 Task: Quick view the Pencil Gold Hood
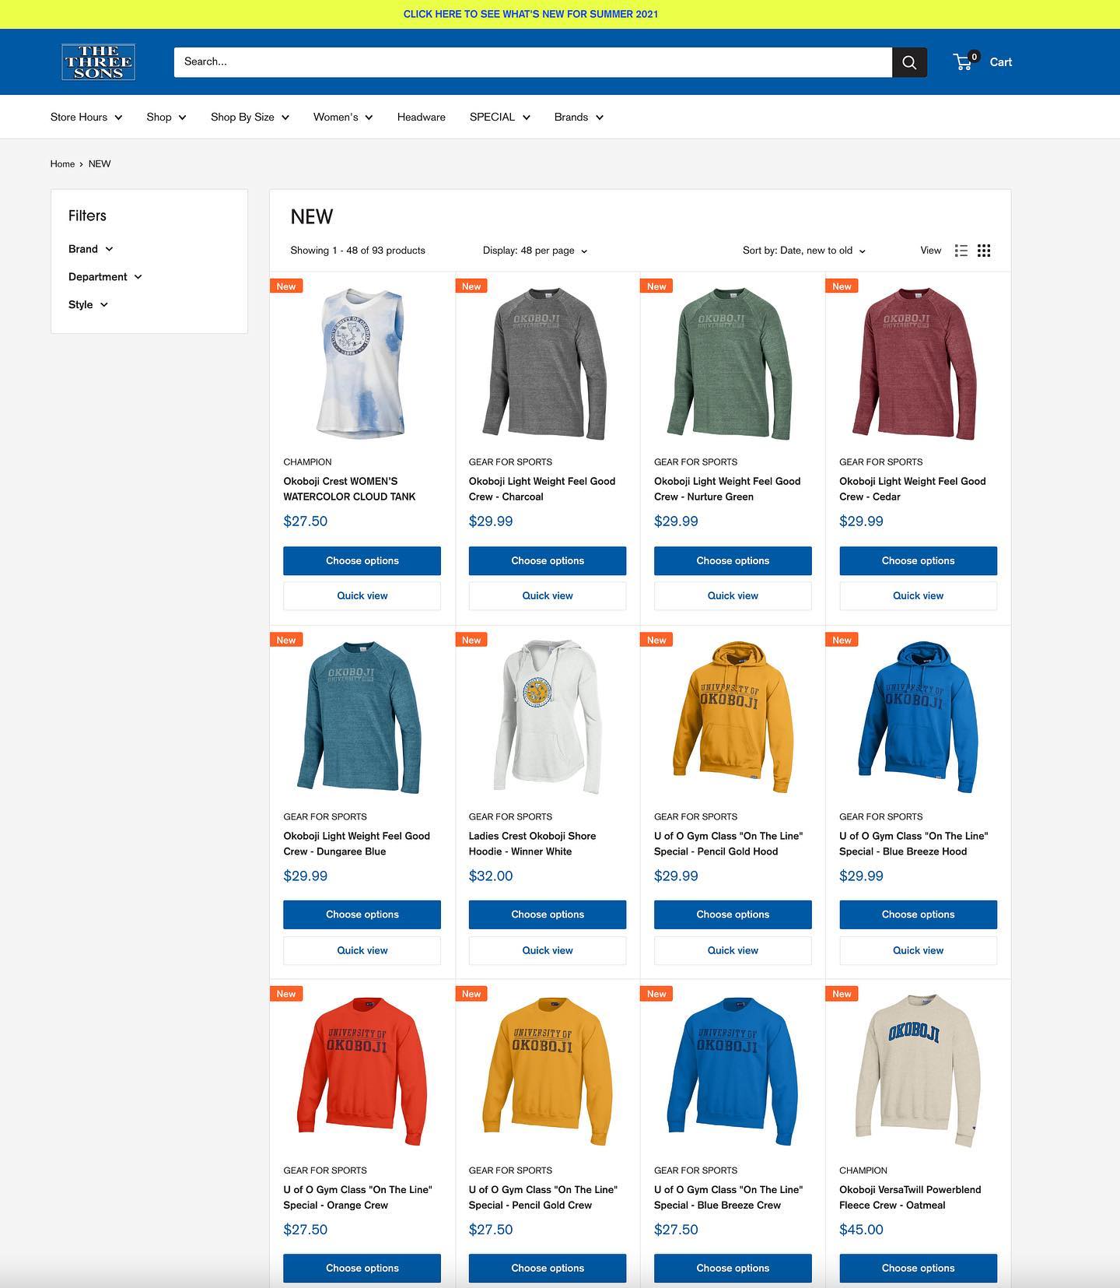[732, 950]
